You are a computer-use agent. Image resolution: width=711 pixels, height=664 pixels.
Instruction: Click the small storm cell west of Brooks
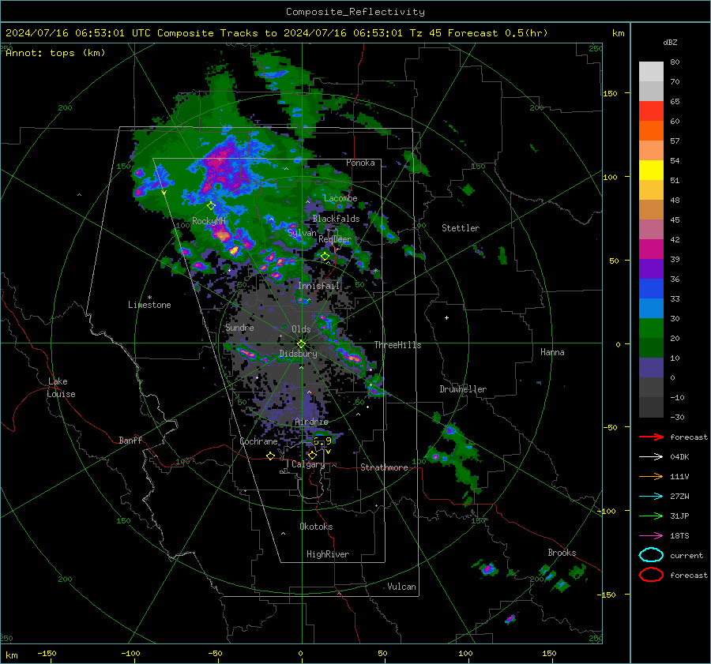pyautogui.click(x=487, y=568)
